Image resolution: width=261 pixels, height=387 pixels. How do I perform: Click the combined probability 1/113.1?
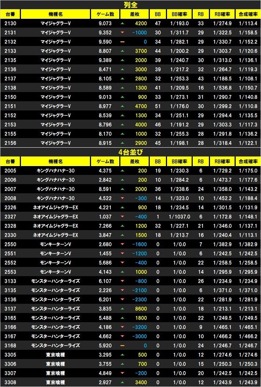pos(248,235)
